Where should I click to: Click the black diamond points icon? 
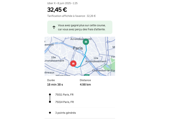tap(50, 113)
